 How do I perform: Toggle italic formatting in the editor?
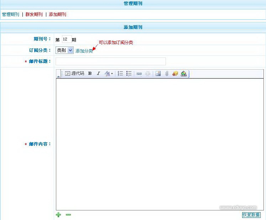[x=99, y=73]
